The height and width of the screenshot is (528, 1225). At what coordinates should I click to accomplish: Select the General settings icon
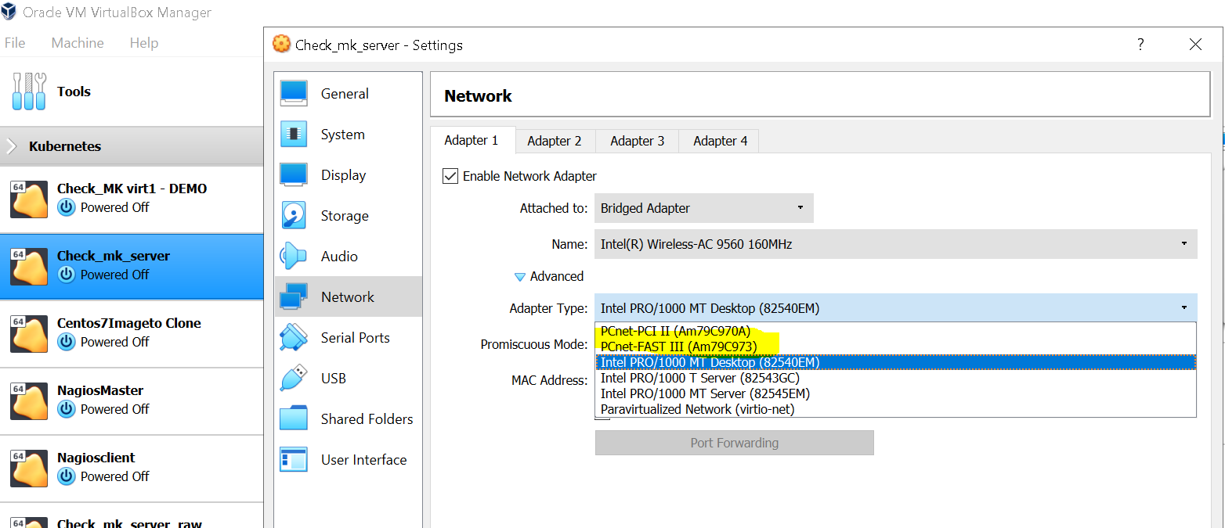tap(294, 93)
